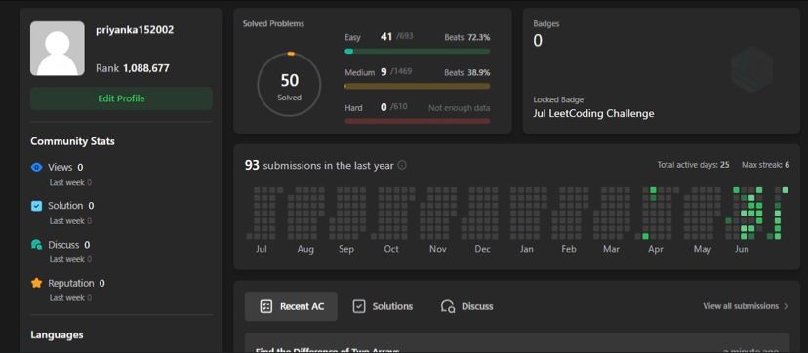This screenshot has width=808, height=353.
Task: Click the Discuss tab search-bubble icon
Action: [x=448, y=307]
